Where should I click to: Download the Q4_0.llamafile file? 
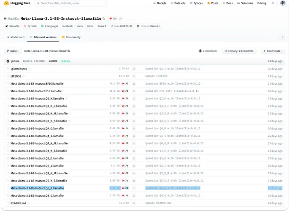click(x=134, y=128)
